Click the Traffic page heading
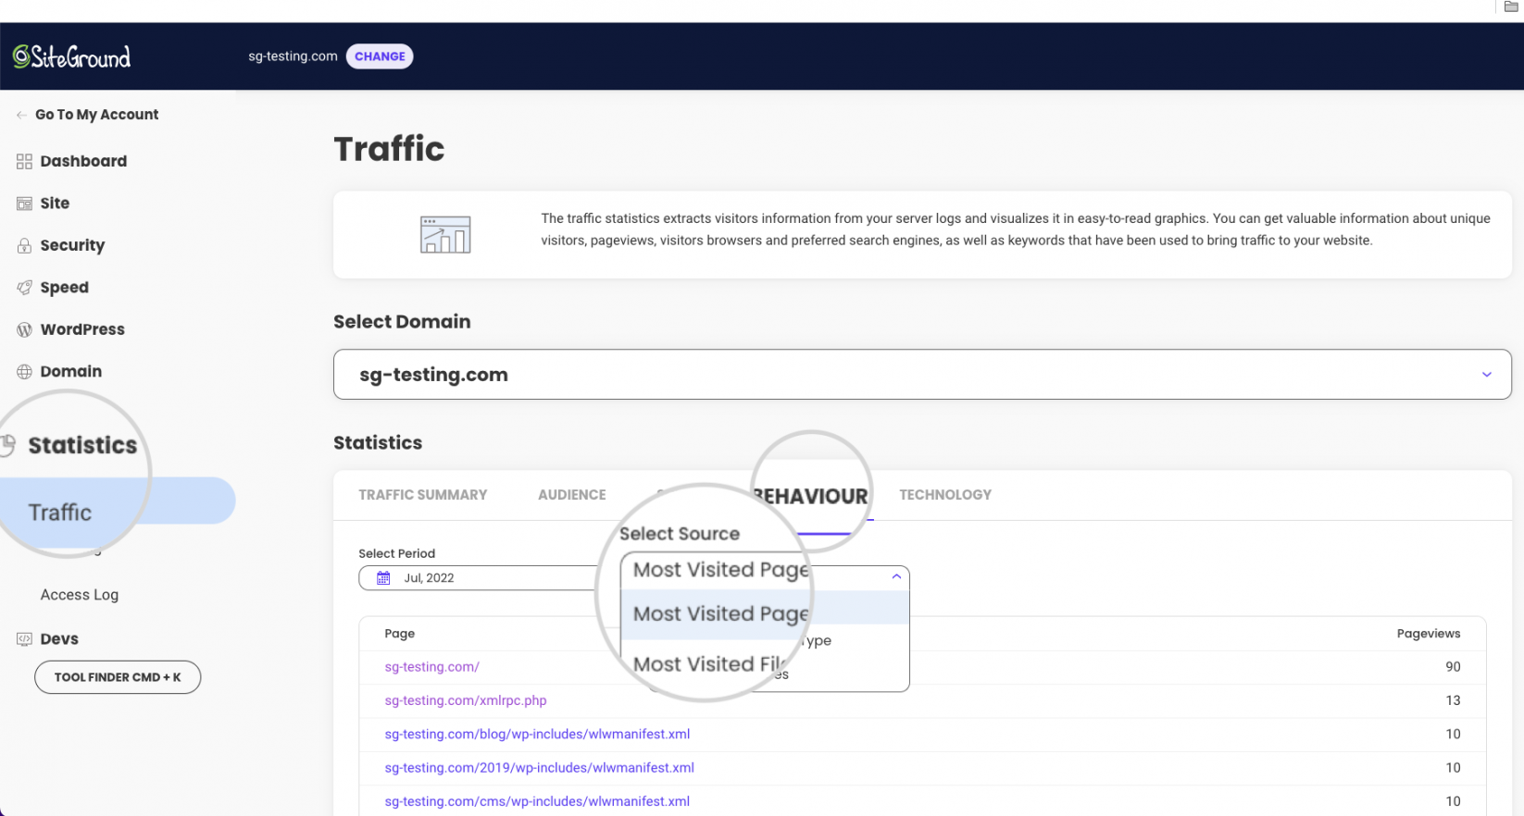The width and height of the screenshot is (1524, 816). tap(389, 149)
